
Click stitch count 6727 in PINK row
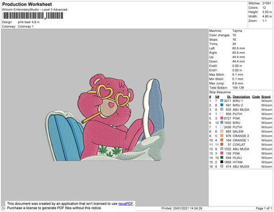coord(227,118)
